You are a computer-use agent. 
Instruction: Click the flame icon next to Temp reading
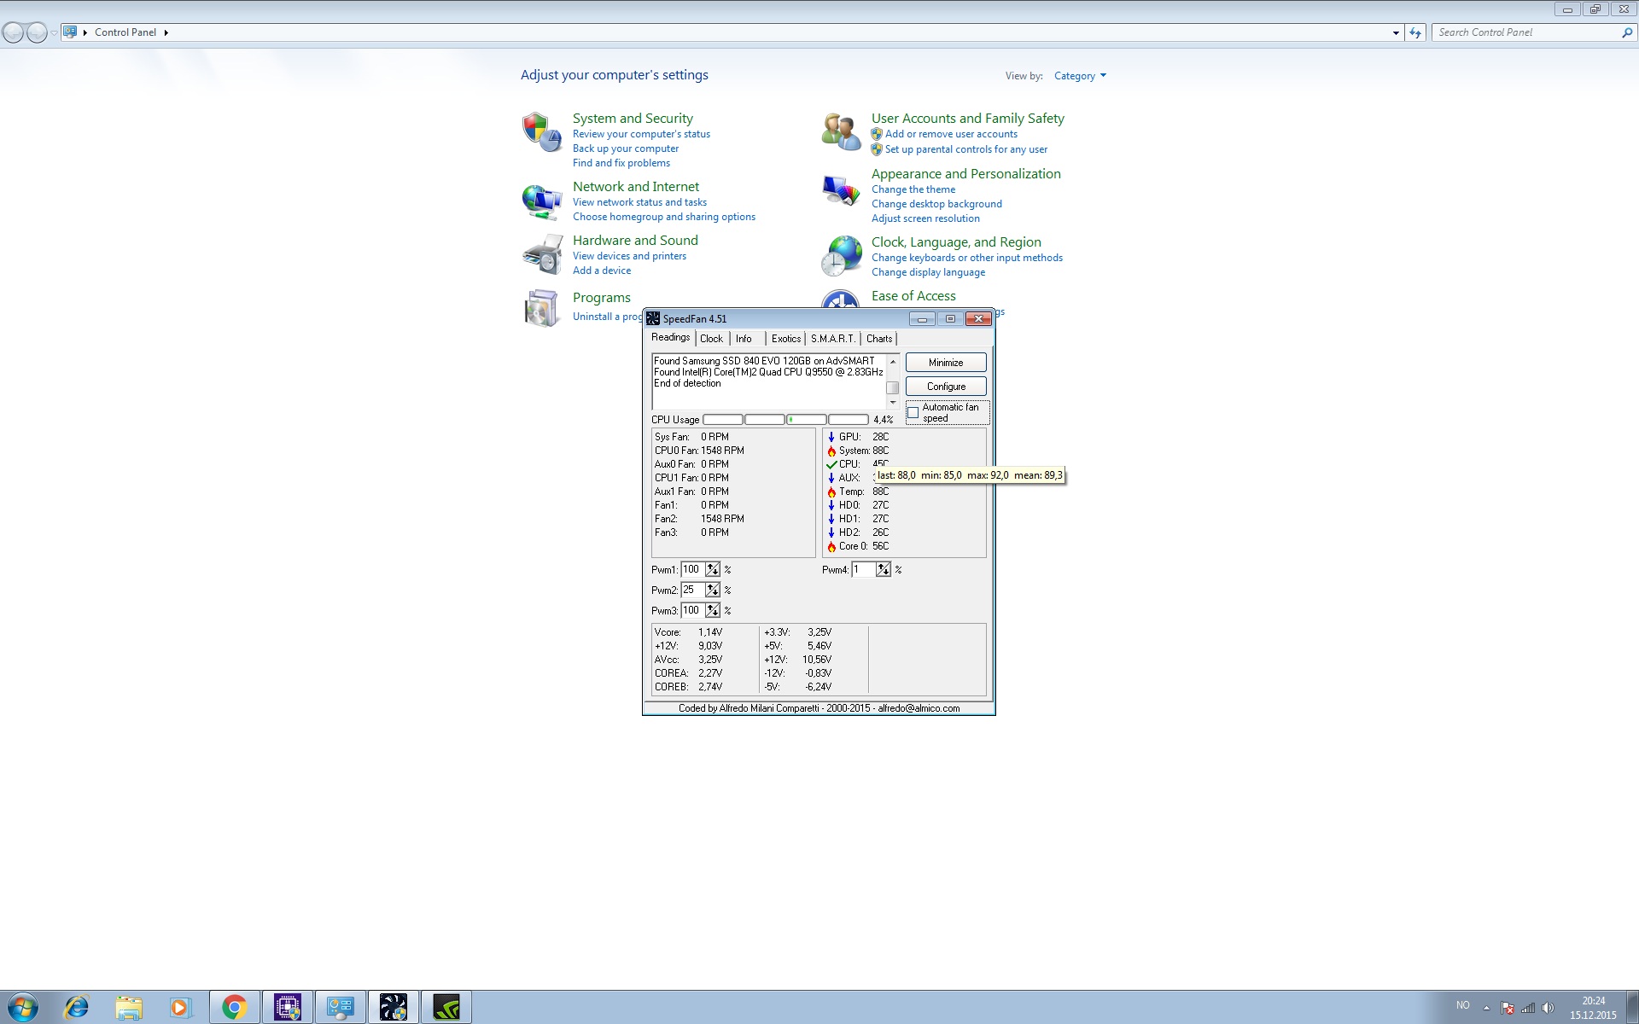[x=831, y=492]
